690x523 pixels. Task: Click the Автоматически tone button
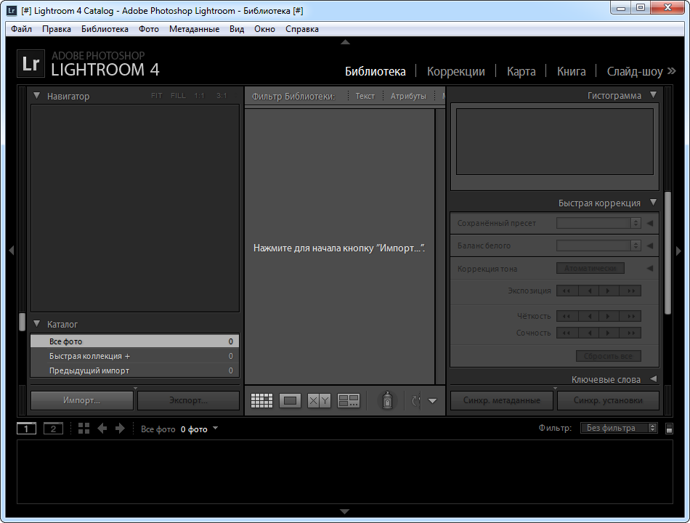(590, 268)
